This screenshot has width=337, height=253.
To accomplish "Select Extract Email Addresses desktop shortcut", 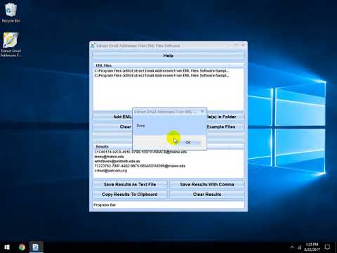I will coord(11,44).
